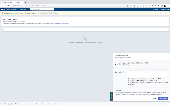Click the lock icon in address bar
Viewport: 170px width, 106px height.
click(x=12, y=6)
